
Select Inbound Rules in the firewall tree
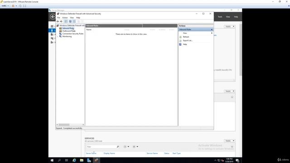[x=68, y=28]
